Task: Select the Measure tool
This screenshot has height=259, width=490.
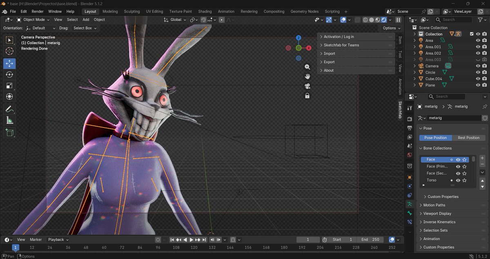Action: tap(9, 120)
